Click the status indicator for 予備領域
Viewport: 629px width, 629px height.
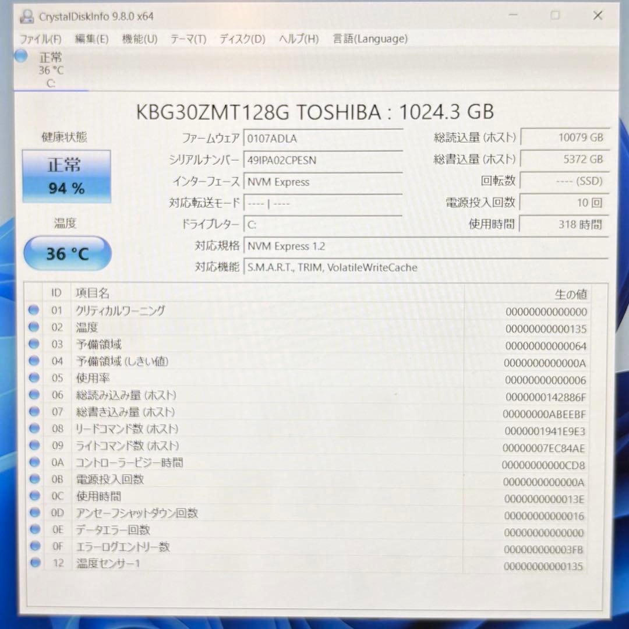(33, 344)
